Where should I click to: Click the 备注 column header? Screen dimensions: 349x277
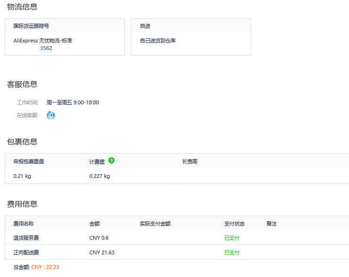271,224
